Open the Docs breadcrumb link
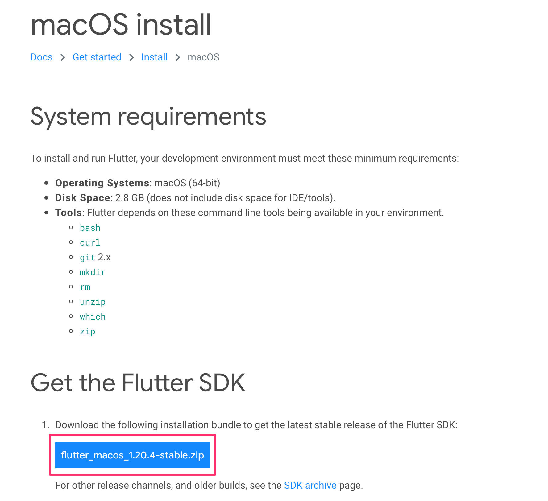Image resolution: width=548 pixels, height=501 pixels. tap(41, 57)
